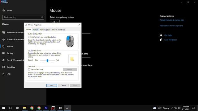This screenshot has height=111, width=198.
Task: Click the Home label in sidebar
Action: coord(10,10)
